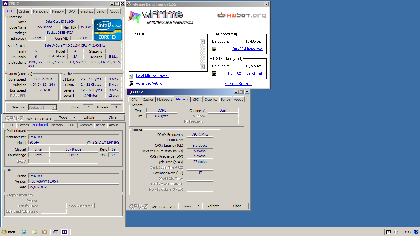The height and width of the screenshot is (236, 420).
Task: Open the Tools dropdown arrow in Memory window
Action: (198, 206)
